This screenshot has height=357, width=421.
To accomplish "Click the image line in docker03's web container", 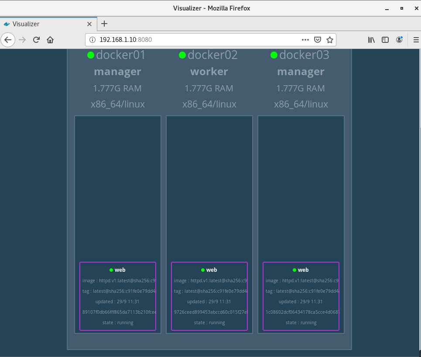I will (302, 281).
